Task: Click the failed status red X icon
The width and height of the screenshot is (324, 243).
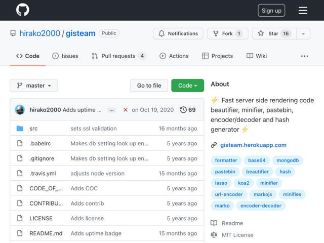Action: [126, 110]
